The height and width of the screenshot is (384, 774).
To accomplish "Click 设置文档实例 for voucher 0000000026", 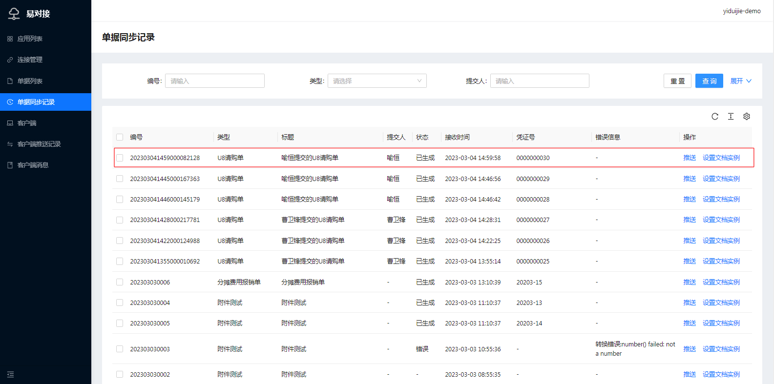I will [721, 241].
